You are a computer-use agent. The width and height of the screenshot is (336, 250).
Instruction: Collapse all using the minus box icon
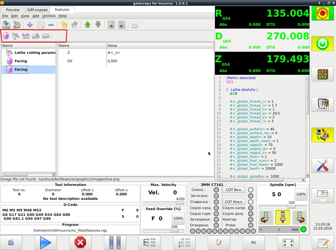(135, 25)
